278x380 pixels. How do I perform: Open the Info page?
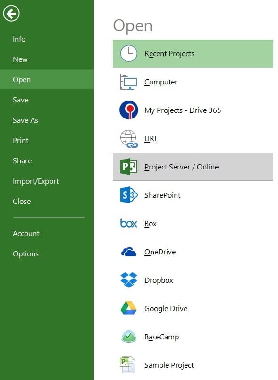pyautogui.click(x=19, y=39)
